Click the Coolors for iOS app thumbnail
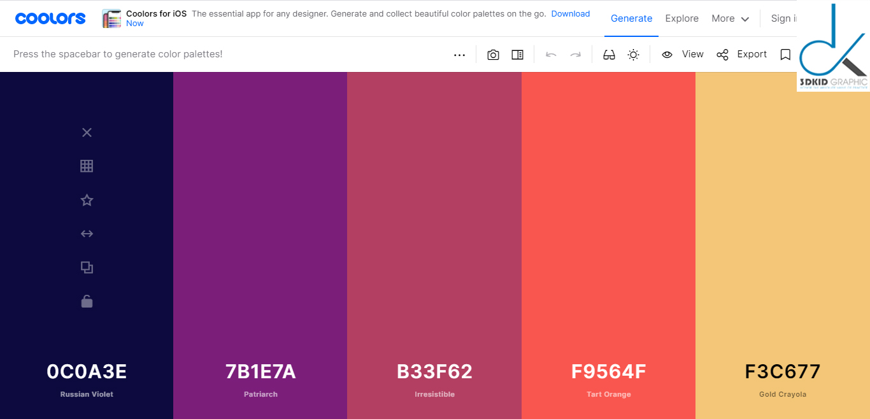 tap(111, 18)
